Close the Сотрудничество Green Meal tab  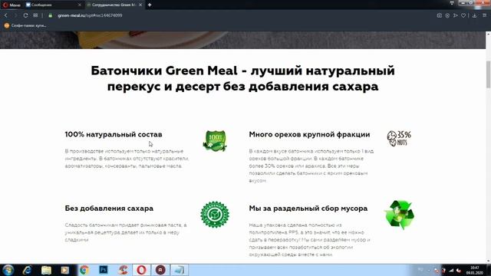point(140,5)
